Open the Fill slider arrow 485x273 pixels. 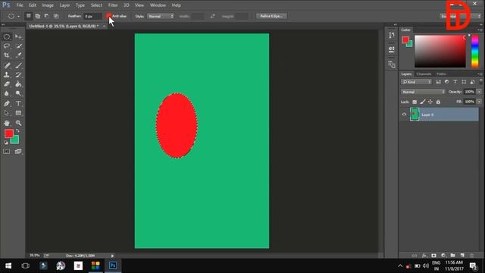coord(479,102)
